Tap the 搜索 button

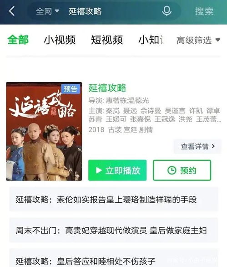click(x=204, y=11)
